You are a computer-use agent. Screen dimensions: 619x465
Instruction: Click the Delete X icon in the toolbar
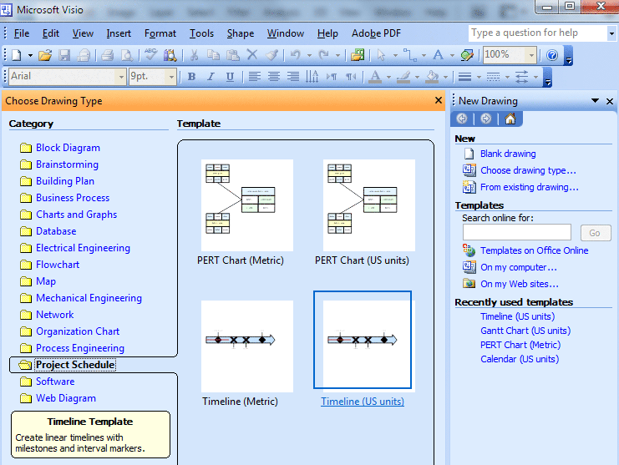pos(252,55)
